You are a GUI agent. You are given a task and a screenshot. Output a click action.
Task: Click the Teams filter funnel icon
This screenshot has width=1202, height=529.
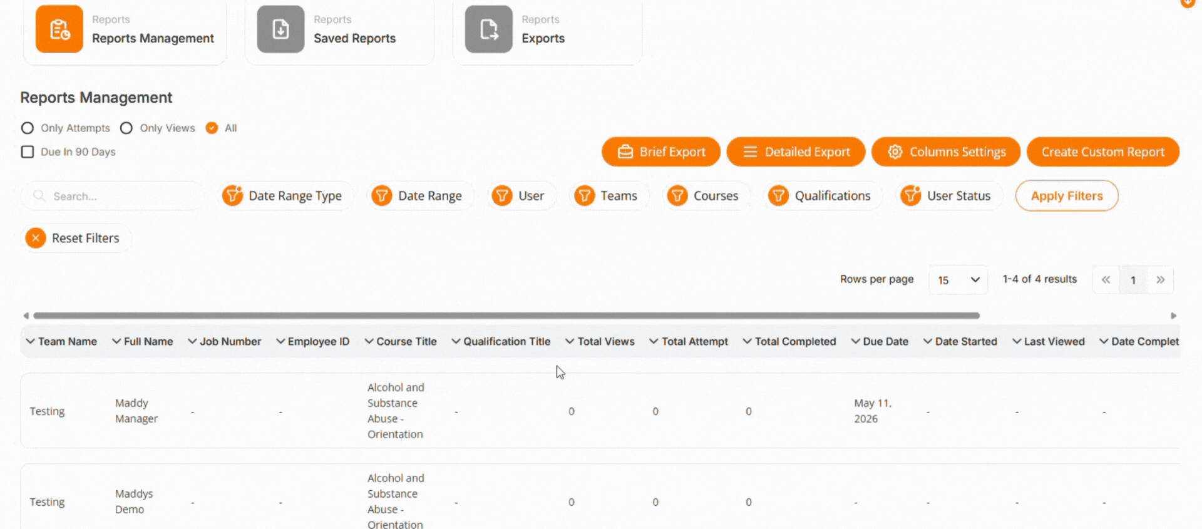click(584, 196)
